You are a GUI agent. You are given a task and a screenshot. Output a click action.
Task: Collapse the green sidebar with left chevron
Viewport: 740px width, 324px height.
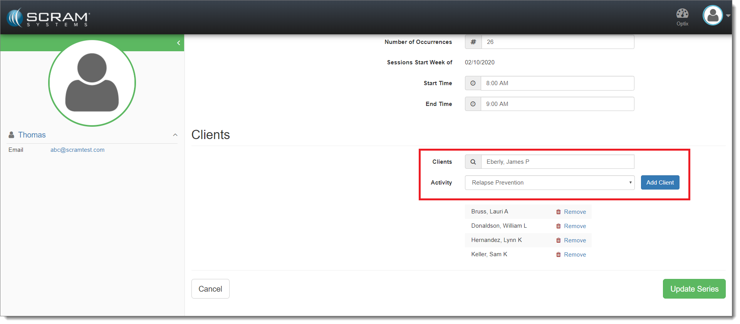[178, 43]
